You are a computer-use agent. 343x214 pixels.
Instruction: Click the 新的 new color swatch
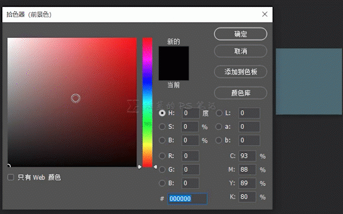[174, 55]
